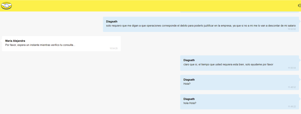This screenshot has width=301, height=114.
Task: Click the timestamp 10:52:02
Action: coord(292,29)
